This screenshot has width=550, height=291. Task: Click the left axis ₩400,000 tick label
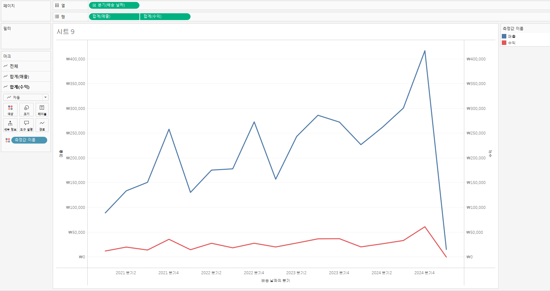click(76, 59)
